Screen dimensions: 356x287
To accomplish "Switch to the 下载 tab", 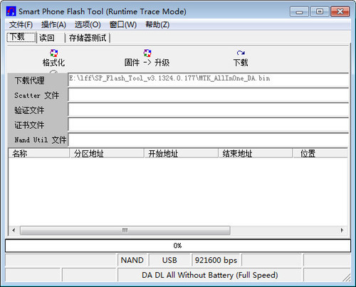I will 21,37.
